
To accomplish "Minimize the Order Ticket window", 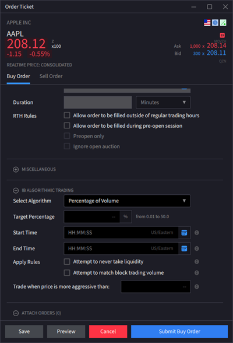I will (x=194, y=7).
